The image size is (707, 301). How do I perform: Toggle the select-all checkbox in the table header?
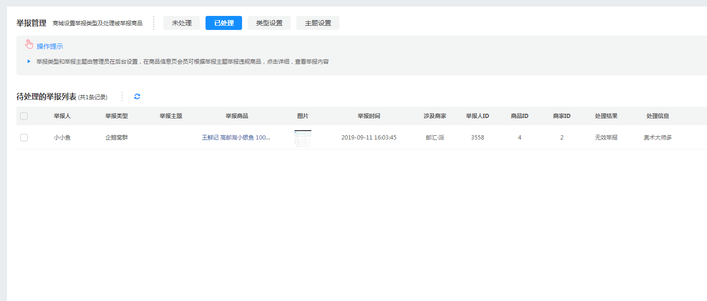tap(24, 116)
